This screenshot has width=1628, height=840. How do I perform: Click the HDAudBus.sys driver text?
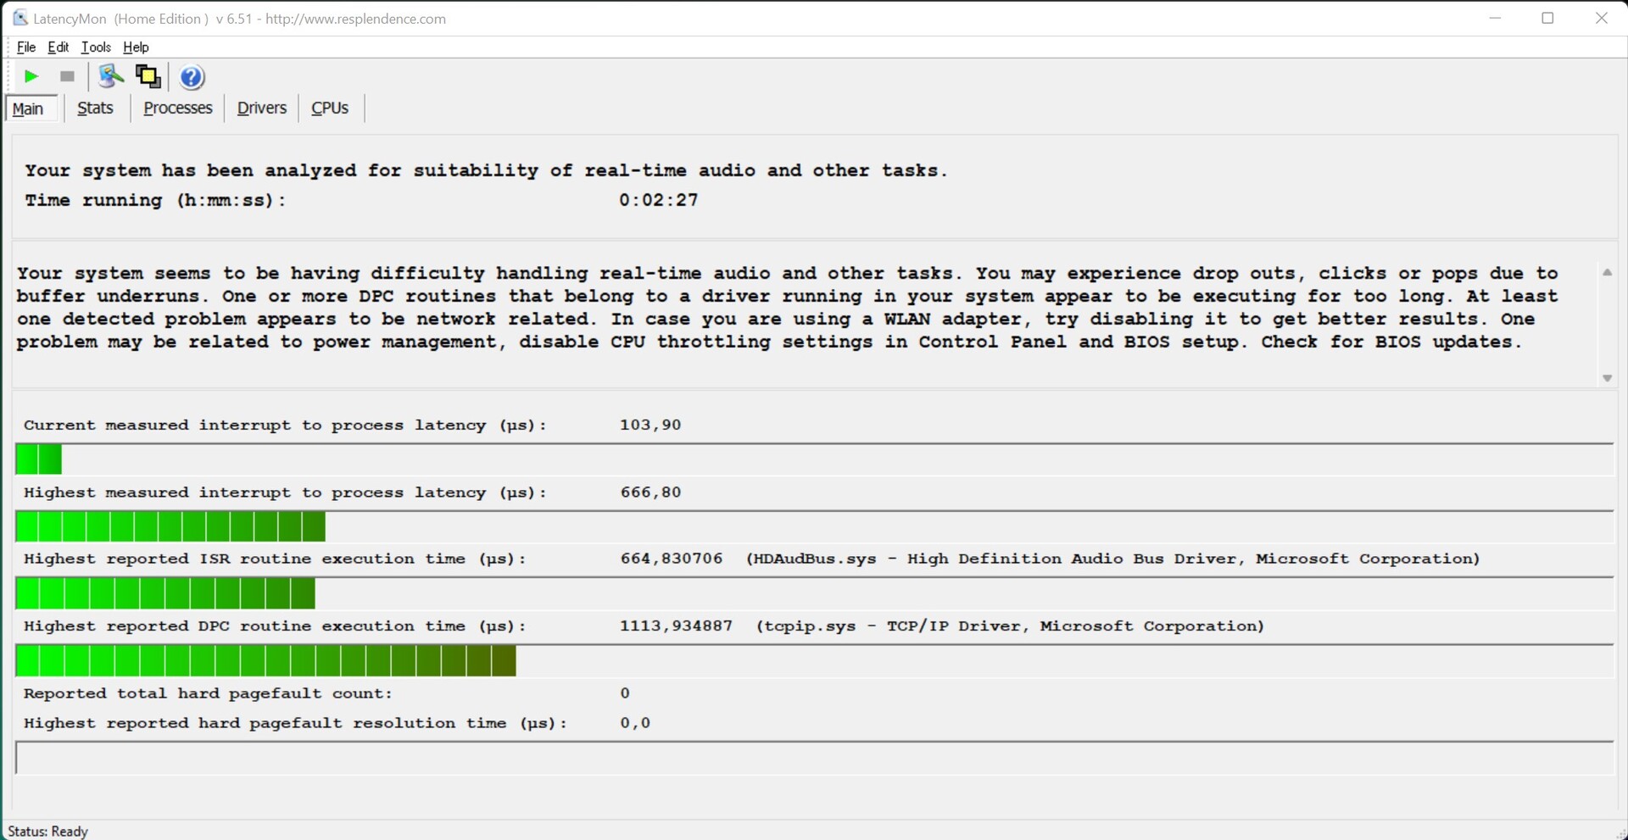click(x=1113, y=559)
